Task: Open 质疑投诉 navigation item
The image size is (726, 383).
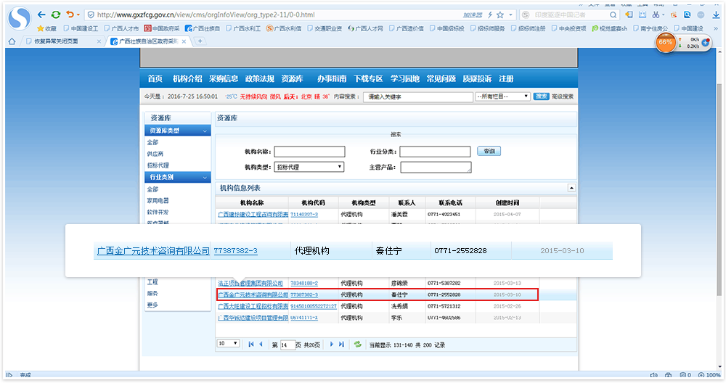Action: coord(477,78)
